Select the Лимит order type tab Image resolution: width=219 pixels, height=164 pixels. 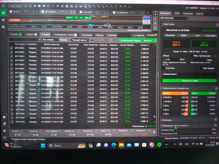(x=183, y=36)
